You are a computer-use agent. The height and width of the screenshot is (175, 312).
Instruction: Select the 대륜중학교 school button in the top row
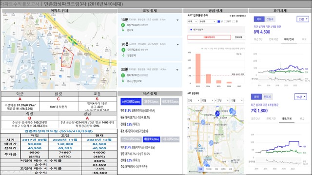point(151,102)
